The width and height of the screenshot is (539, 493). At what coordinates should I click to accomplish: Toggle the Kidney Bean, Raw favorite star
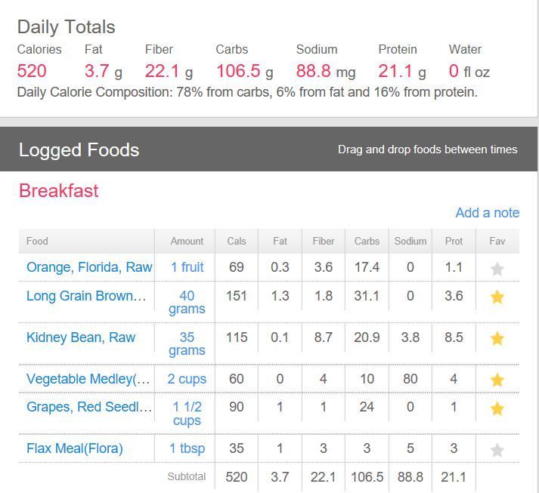coord(497,338)
